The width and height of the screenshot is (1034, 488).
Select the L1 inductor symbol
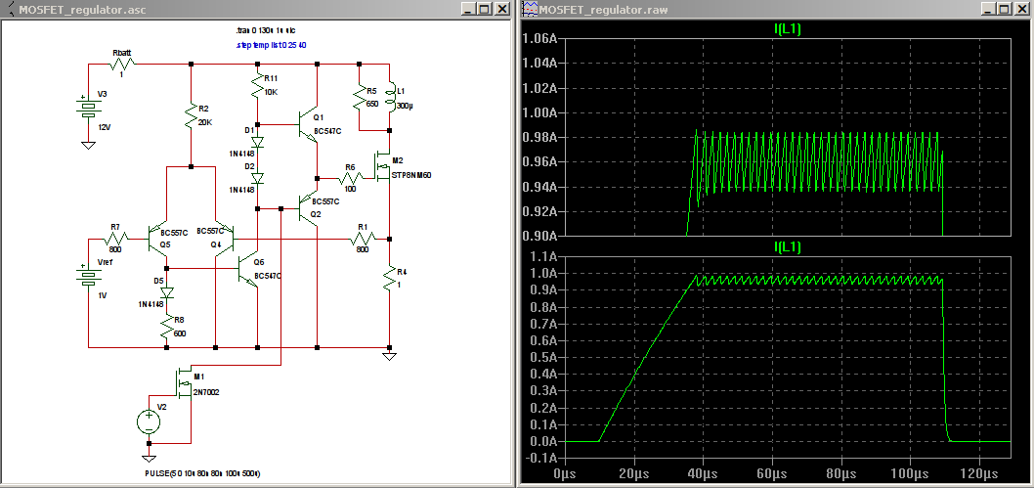pos(391,97)
